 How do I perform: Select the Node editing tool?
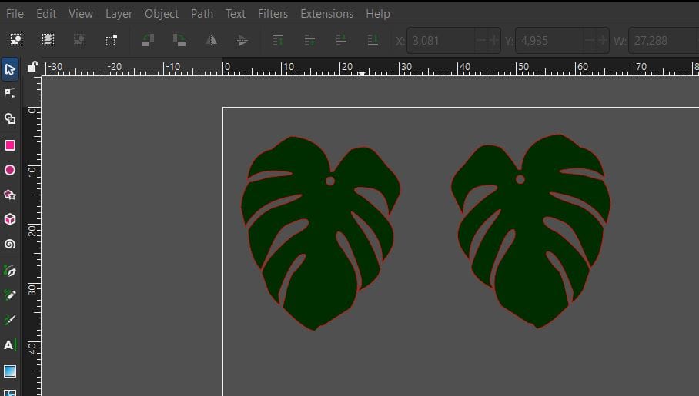[10, 94]
